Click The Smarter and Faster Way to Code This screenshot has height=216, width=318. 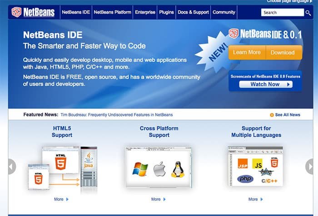point(84,46)
